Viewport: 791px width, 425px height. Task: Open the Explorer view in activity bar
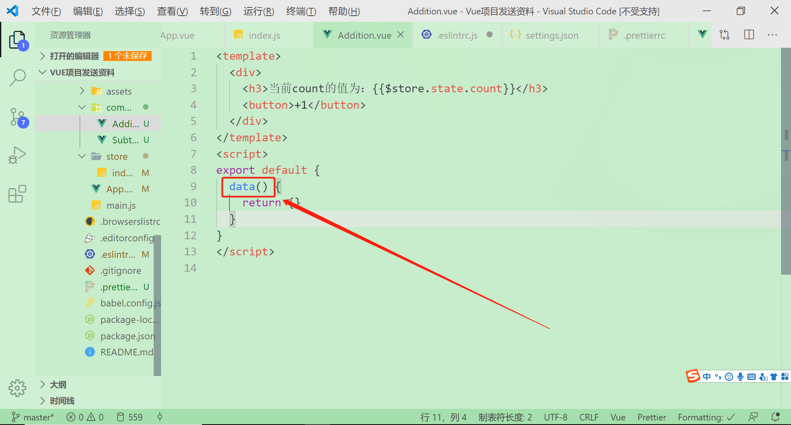click(x=18, y=40)
